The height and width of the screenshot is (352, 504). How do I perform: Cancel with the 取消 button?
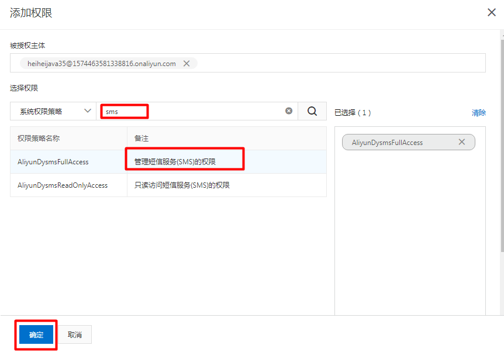coord(75,334)
